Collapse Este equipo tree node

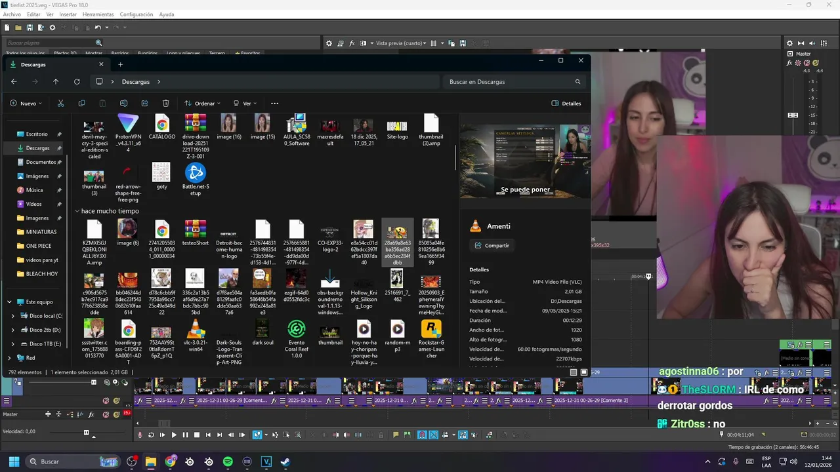point(9,302)
